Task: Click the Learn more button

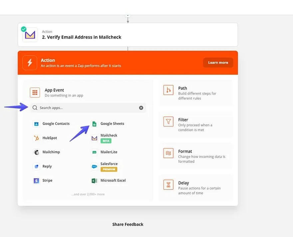Action: [218, 62]
